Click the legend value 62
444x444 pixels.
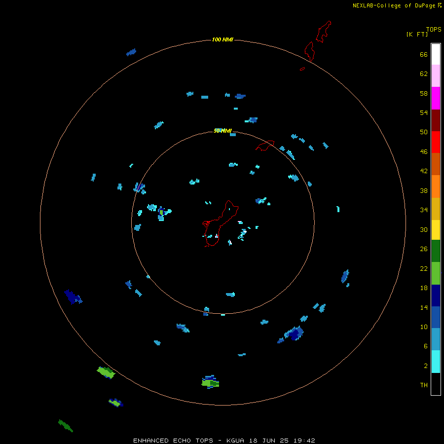tap(424, 74)
